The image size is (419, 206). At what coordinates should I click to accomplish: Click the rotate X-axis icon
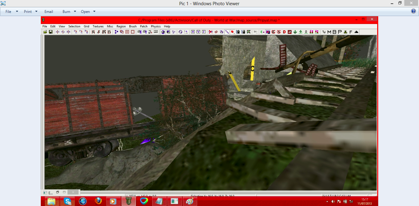click(x=75, y=32)
